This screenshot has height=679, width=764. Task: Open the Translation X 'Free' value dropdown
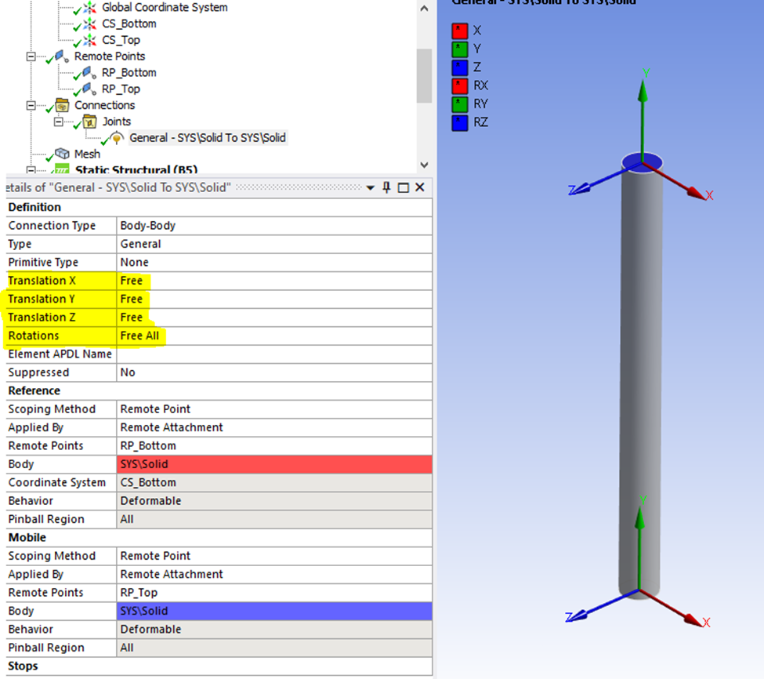[x=132, y=280]
